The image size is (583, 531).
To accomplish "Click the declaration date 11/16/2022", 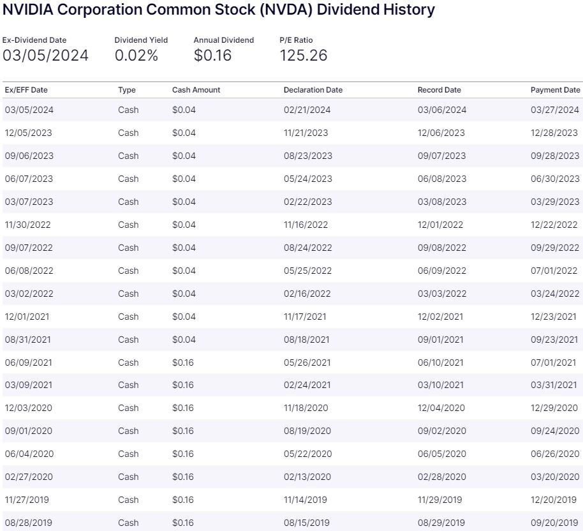I will (x=306, y=225).
